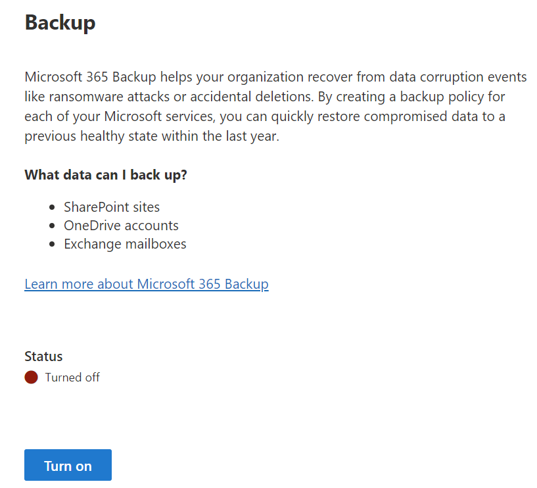Click the Backup page title

click(60, 22)
